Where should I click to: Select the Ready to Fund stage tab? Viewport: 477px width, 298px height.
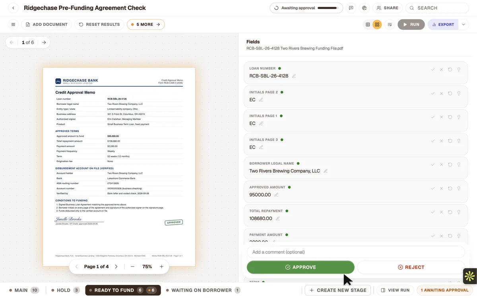tap(123, 290)
